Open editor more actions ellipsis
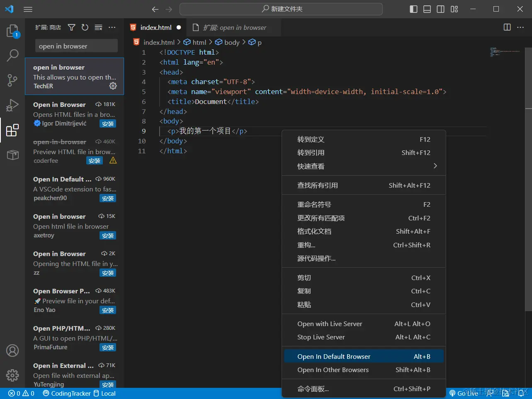This screenshot has width=532, height=399. [520, 27]
